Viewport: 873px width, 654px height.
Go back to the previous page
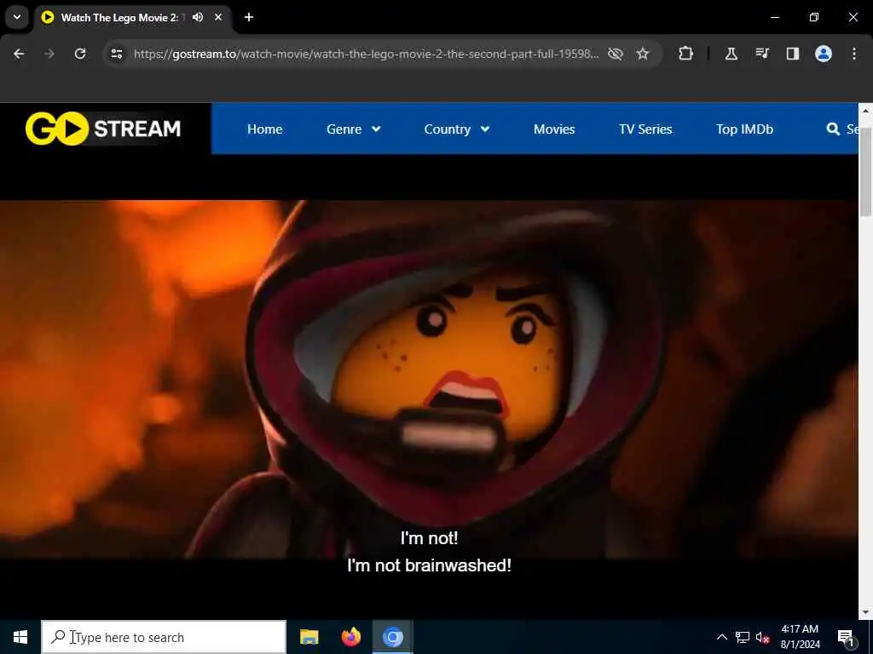coord(19,54)
